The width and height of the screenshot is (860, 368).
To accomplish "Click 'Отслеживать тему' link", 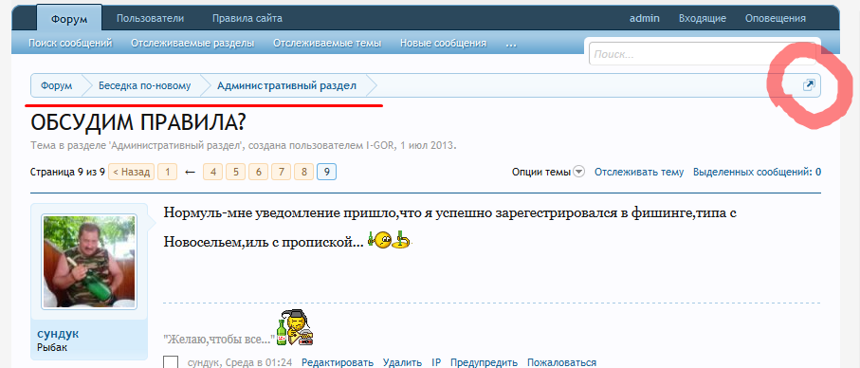I will point(639,172).
